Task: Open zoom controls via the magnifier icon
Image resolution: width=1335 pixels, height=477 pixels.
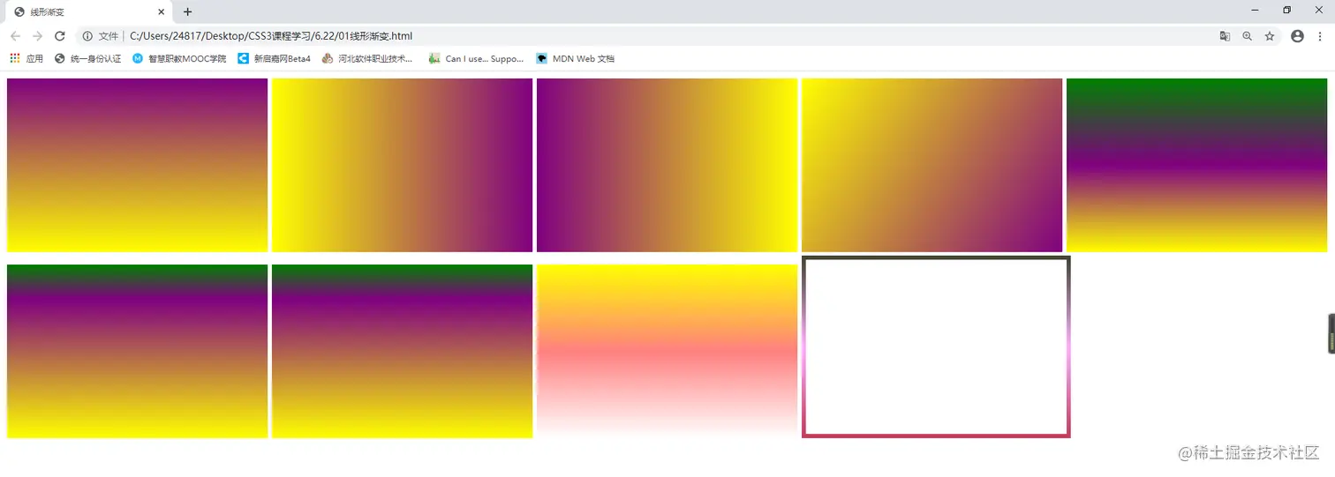Action: coord(1247,36)
